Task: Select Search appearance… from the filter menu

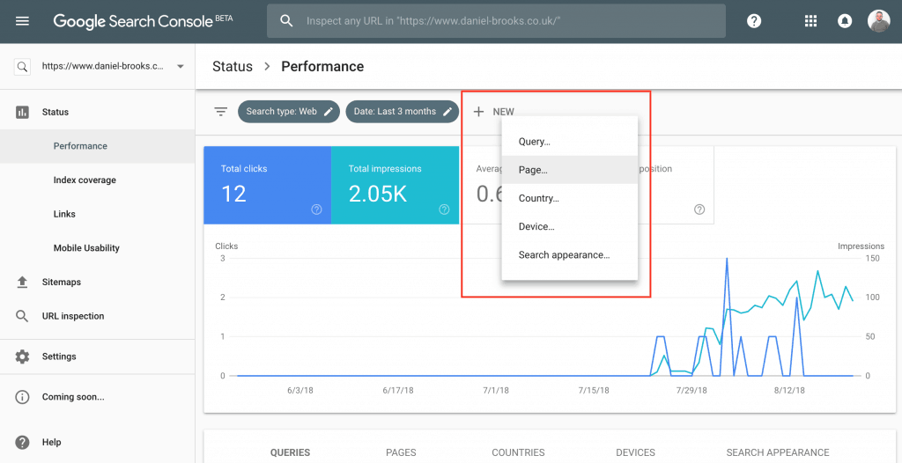Action: (570, 254)
